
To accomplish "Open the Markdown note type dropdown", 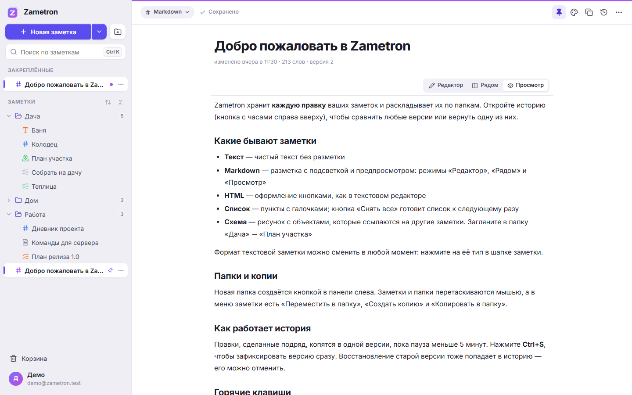I will pyautogui.click(x=167, y=12).
